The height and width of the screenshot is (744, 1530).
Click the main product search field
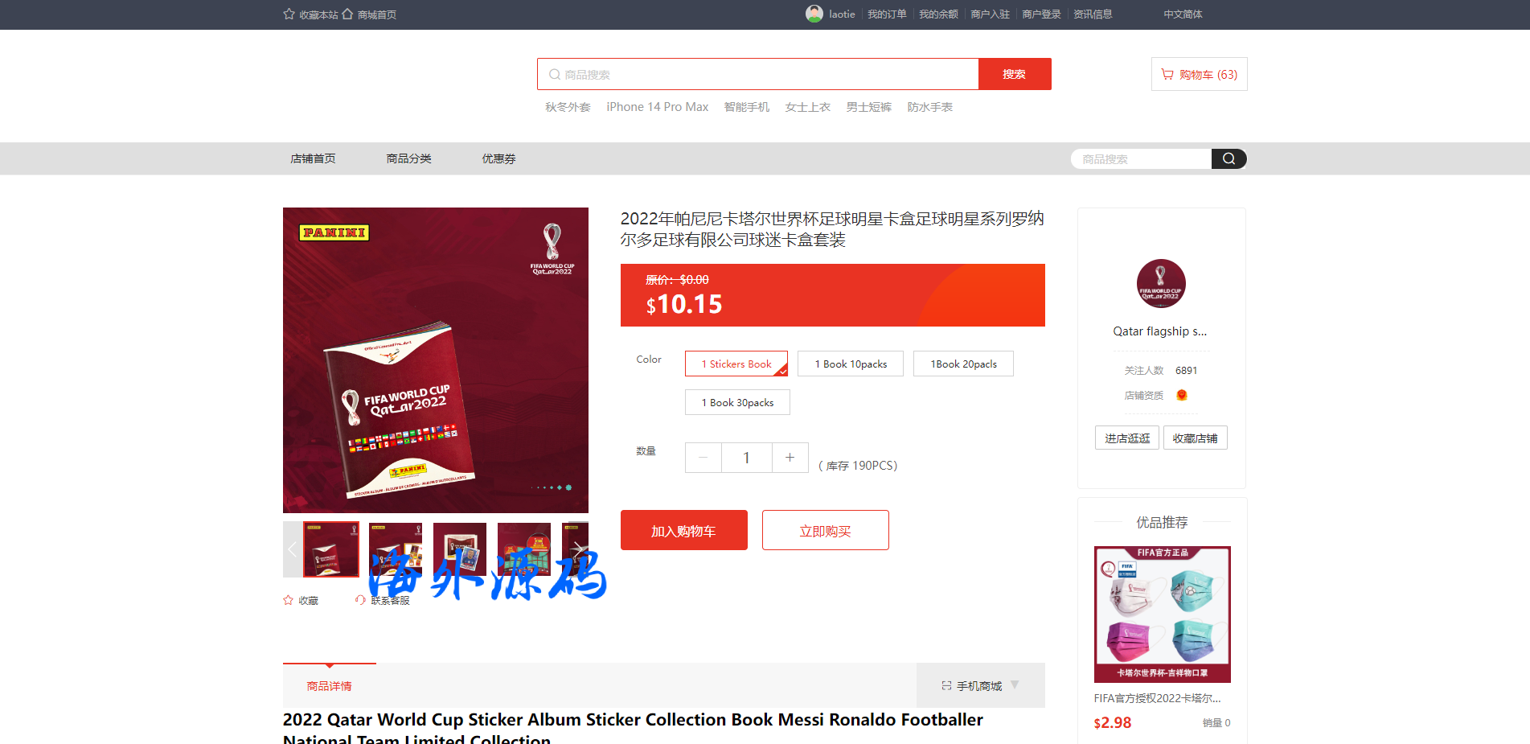pyautogui.click(x=758, y=74)
